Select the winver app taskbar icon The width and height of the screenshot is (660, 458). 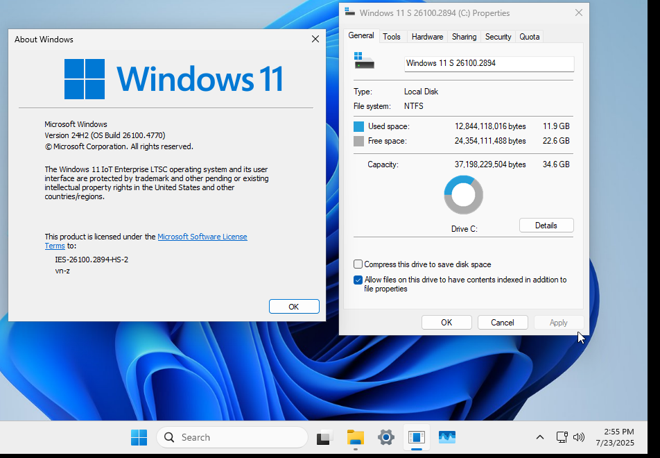pos(416,437)
